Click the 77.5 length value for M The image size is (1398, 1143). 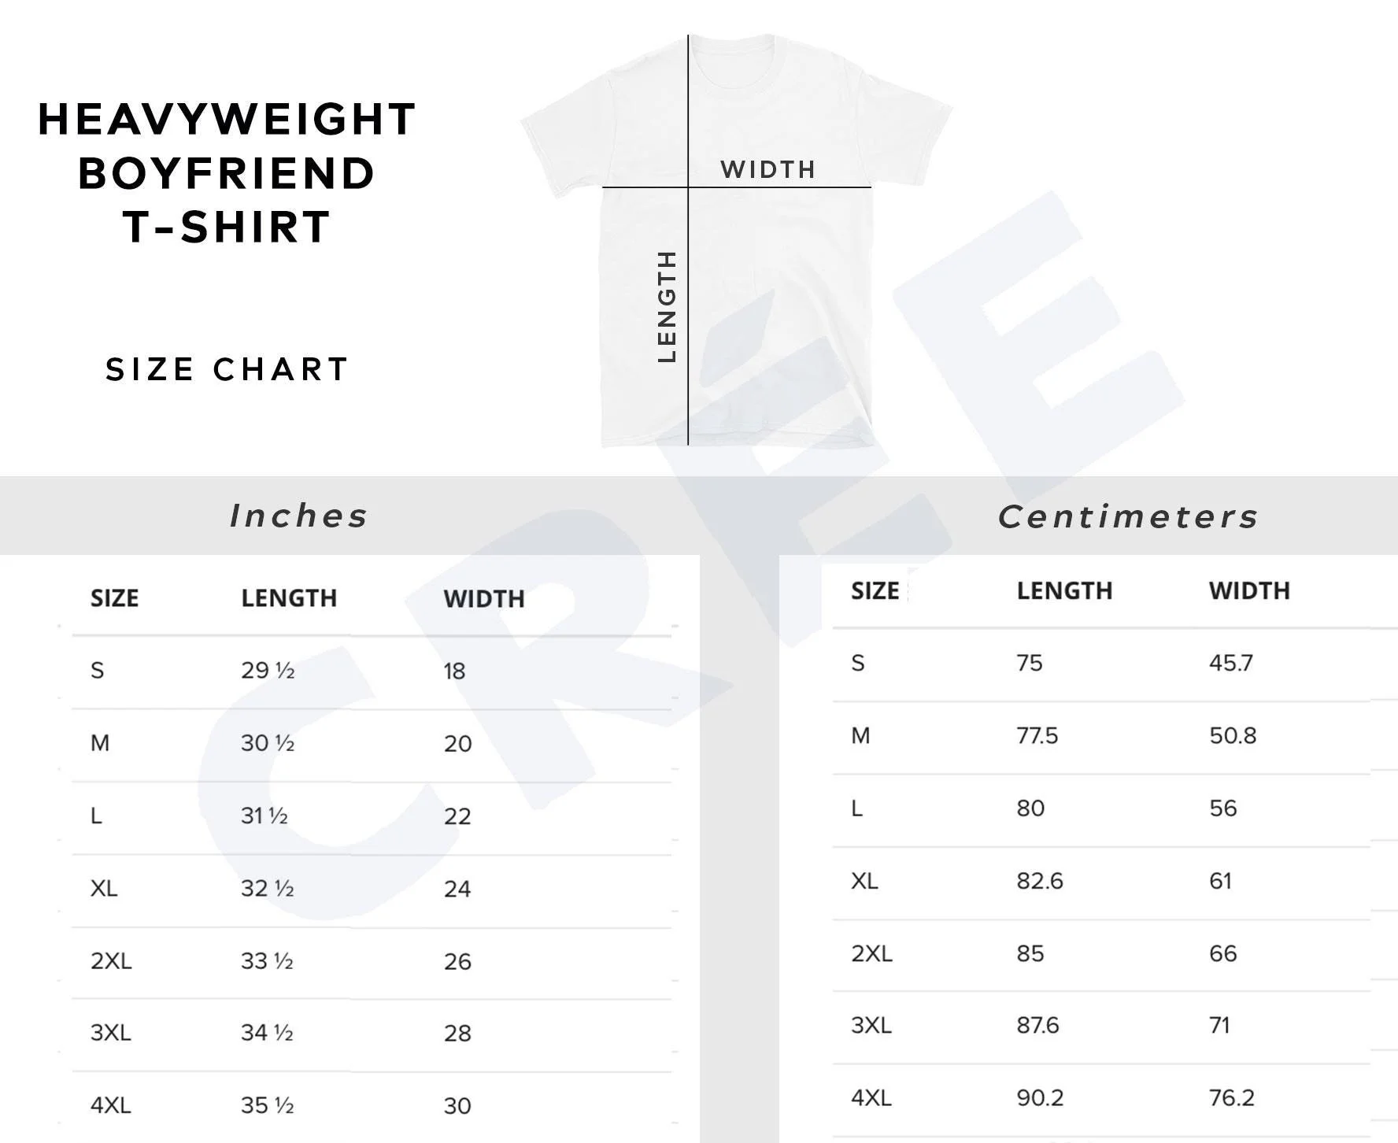pyautogui.click(x=1037, y=735)
